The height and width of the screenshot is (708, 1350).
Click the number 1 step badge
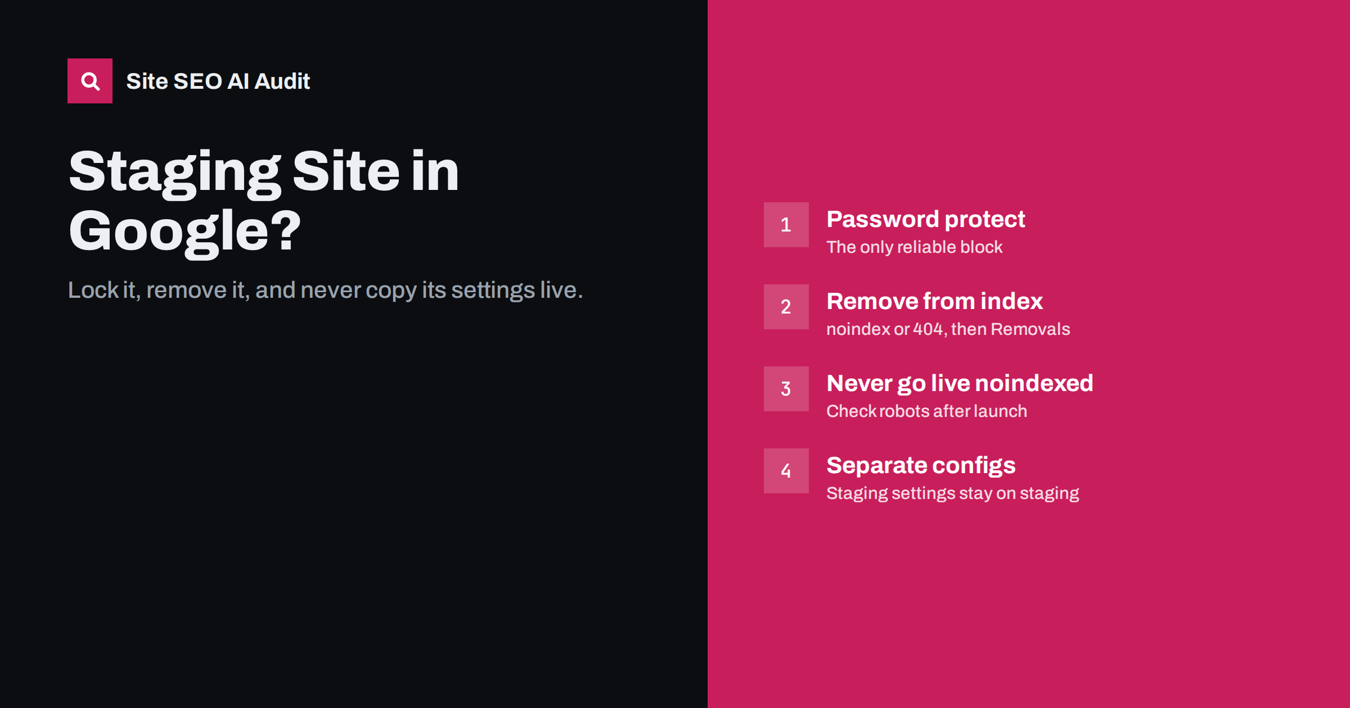pyautogui.click(x=786, y=225)
